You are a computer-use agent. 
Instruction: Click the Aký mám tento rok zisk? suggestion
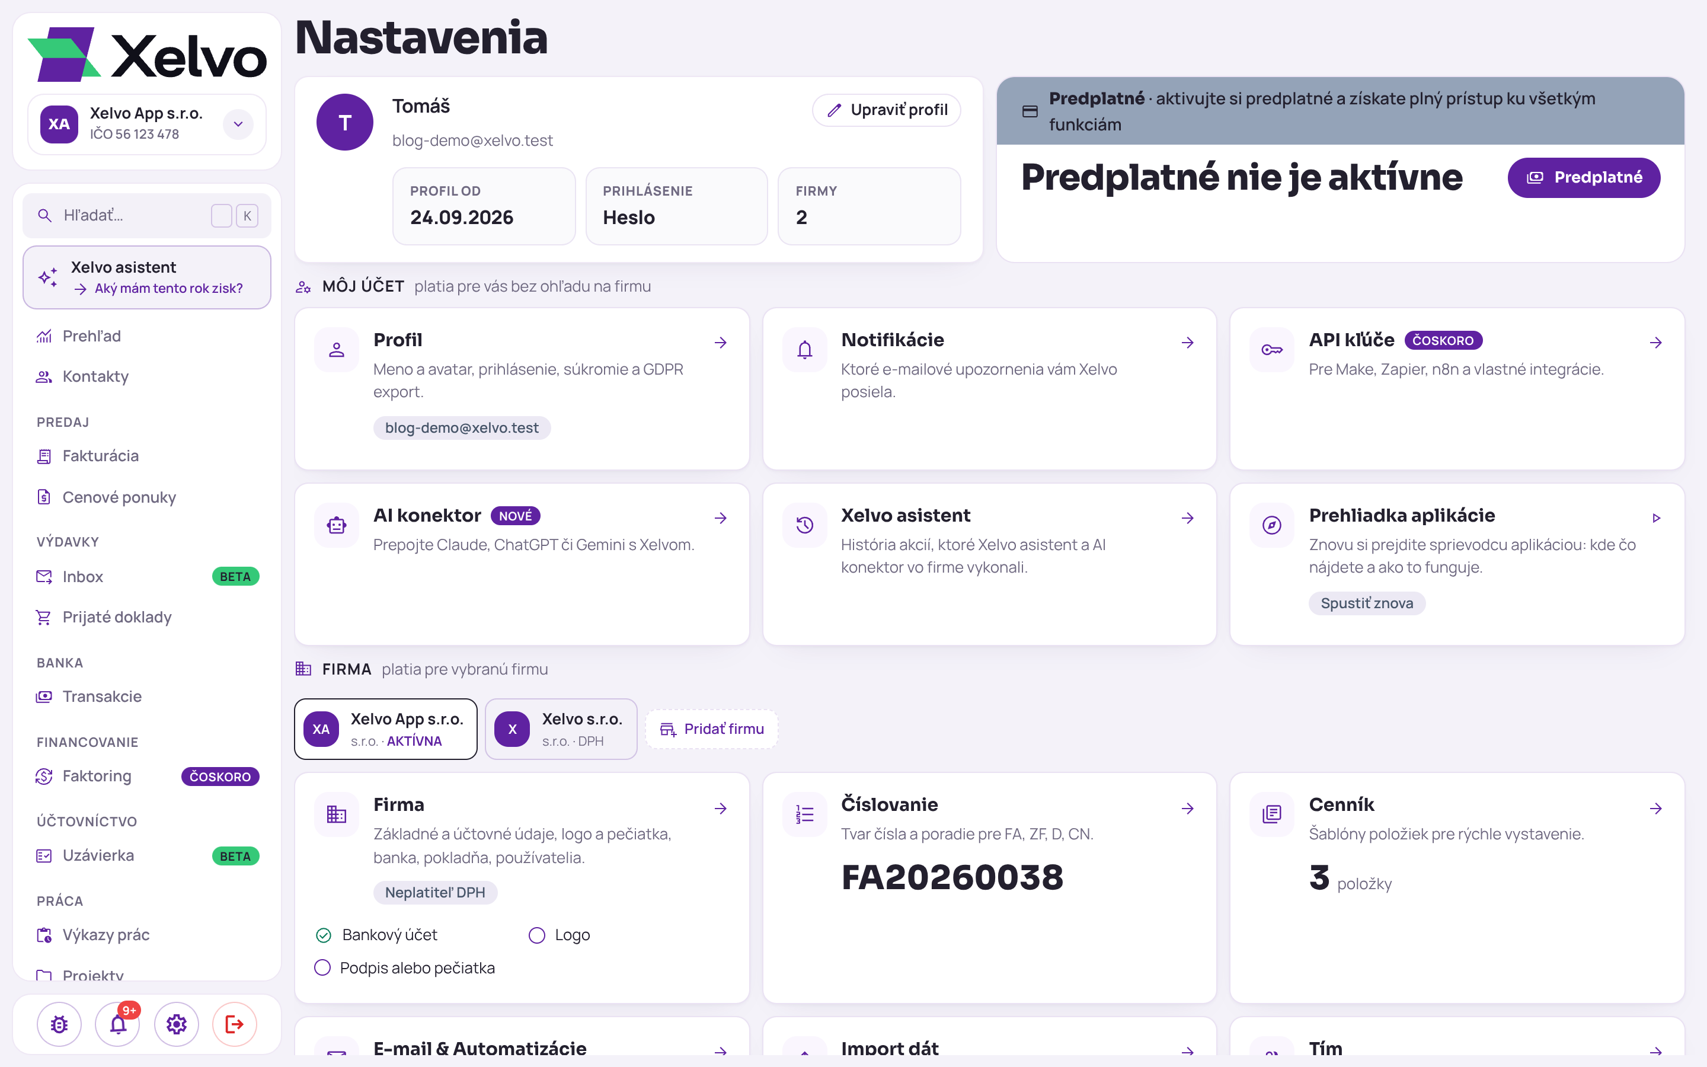click(x=159, y=288)
